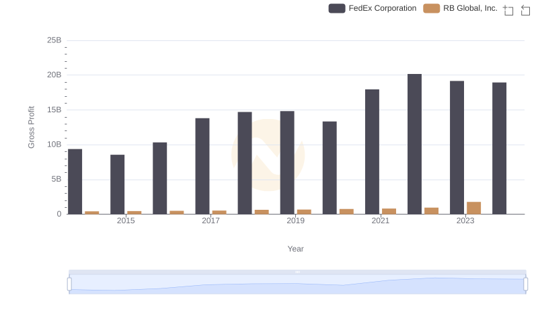Click the 0 y-axis label
This screenshot has width=538, height=310.
coord(59,214)
